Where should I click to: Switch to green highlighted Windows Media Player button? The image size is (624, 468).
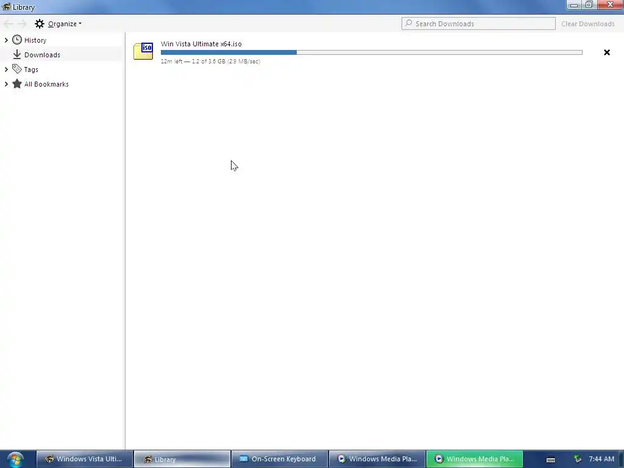(475, 459)
